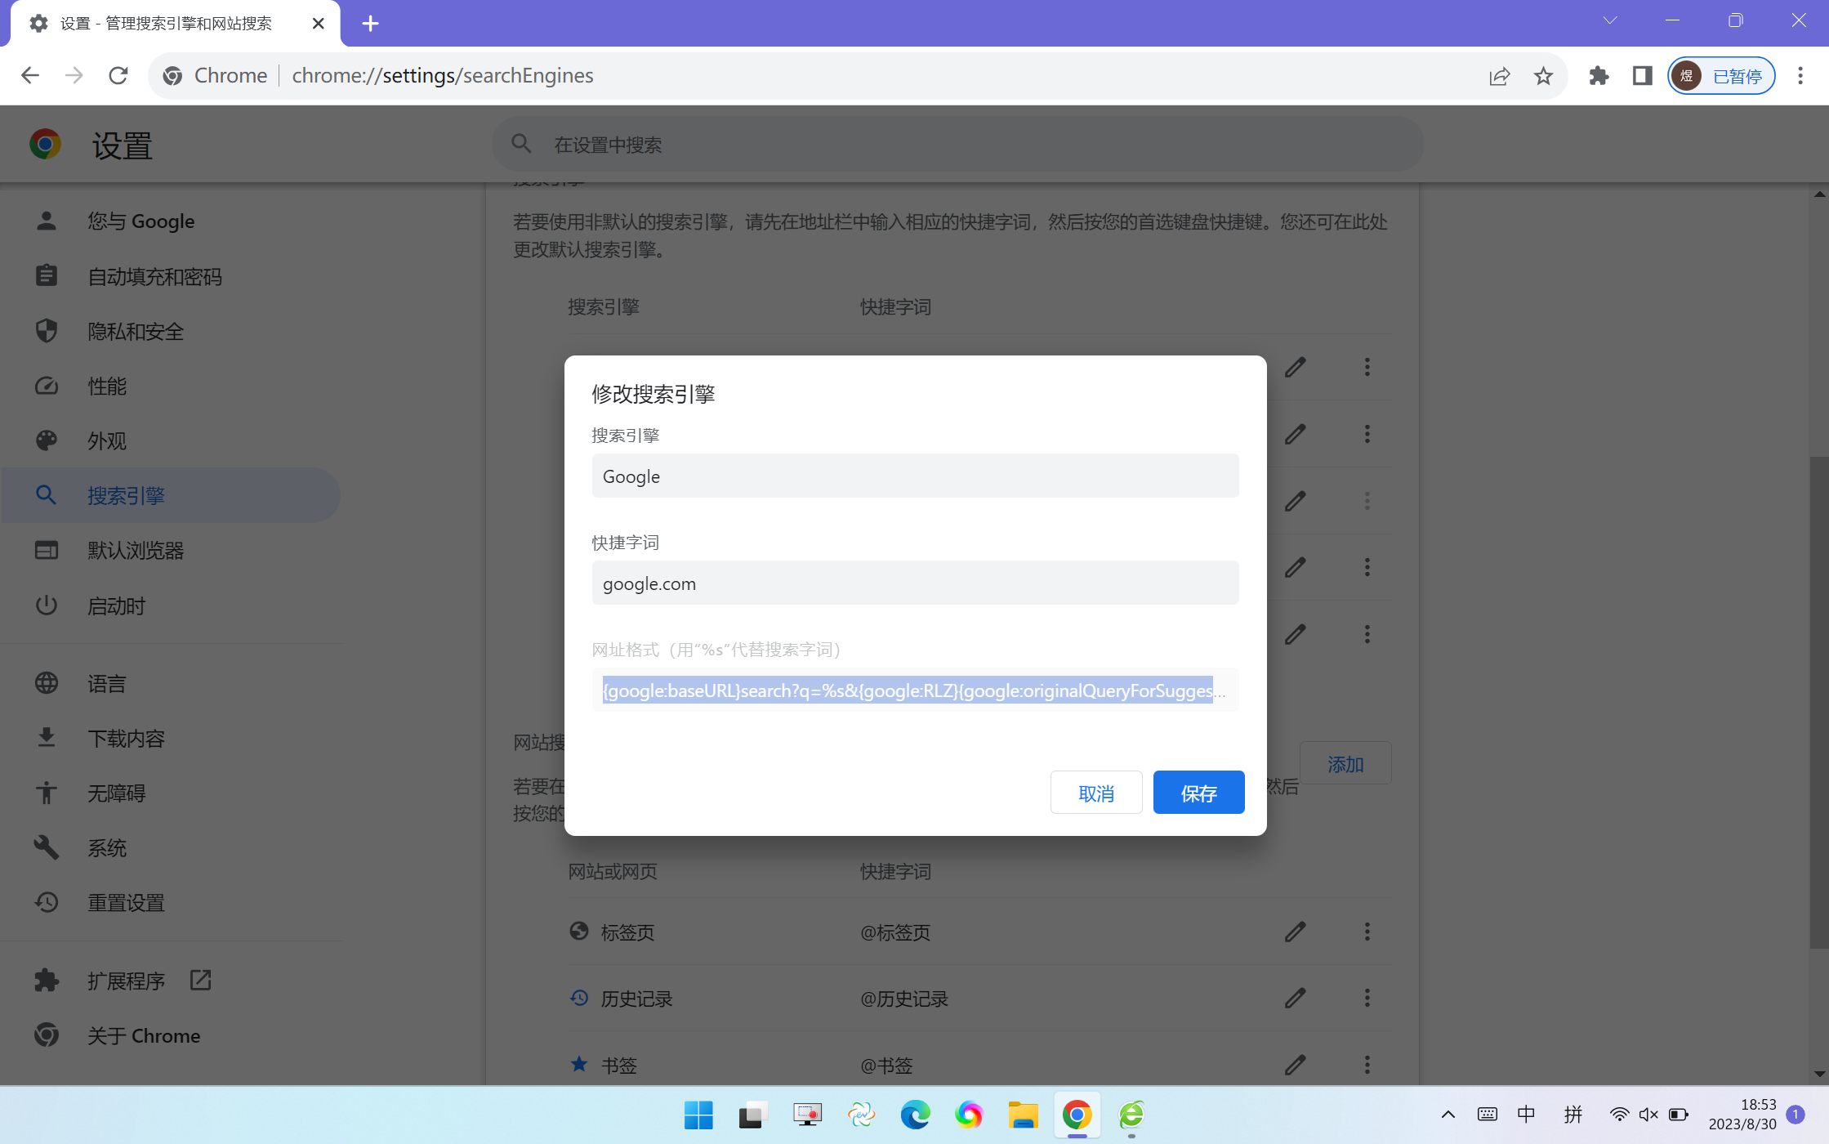1829x1144 pixels.
Task: Click the 快捷字词 field containing google.com
Action: tap(915, 583)
